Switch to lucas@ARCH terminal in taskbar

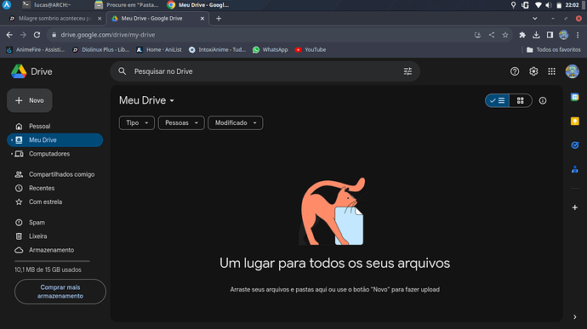coord(47,5)
